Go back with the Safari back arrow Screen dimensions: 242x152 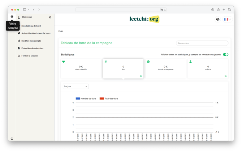coord(34,9)
